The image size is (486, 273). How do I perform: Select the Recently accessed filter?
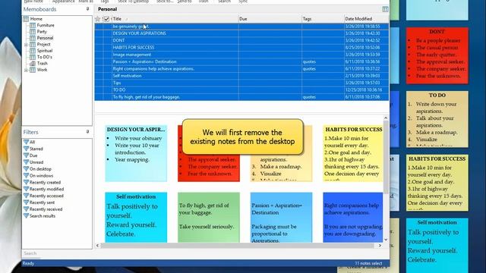point(46,196)
